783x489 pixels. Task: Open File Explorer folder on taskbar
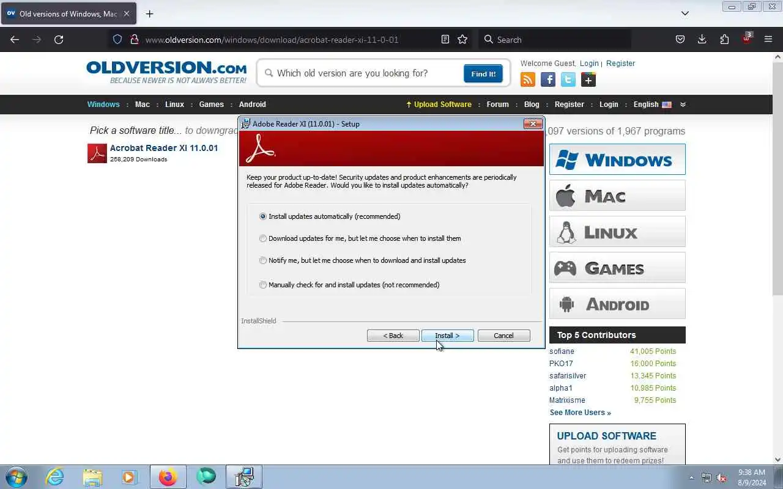[92, 477]
